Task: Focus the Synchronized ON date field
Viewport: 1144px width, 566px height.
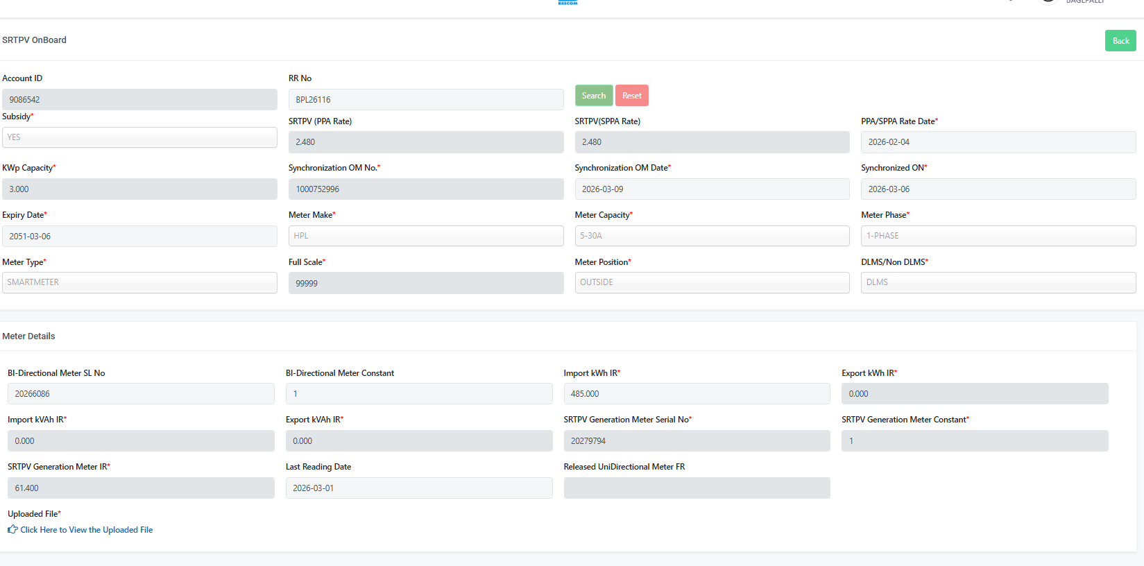Action: tap(998, 189)
